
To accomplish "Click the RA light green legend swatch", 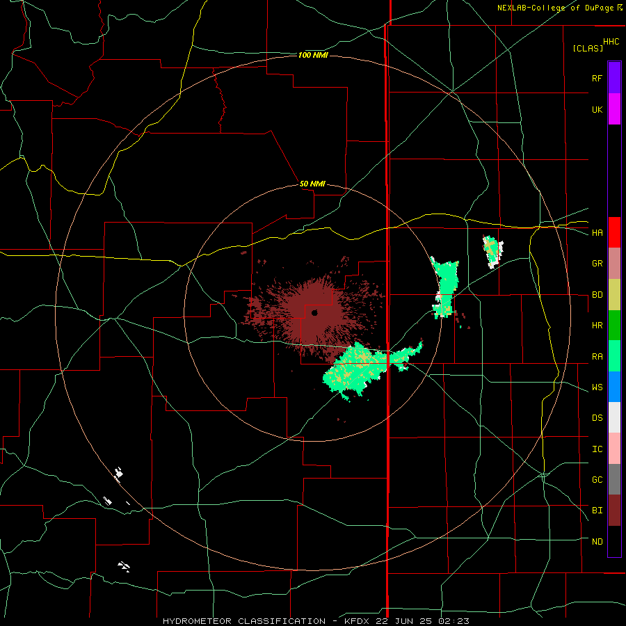I will 614,356.
